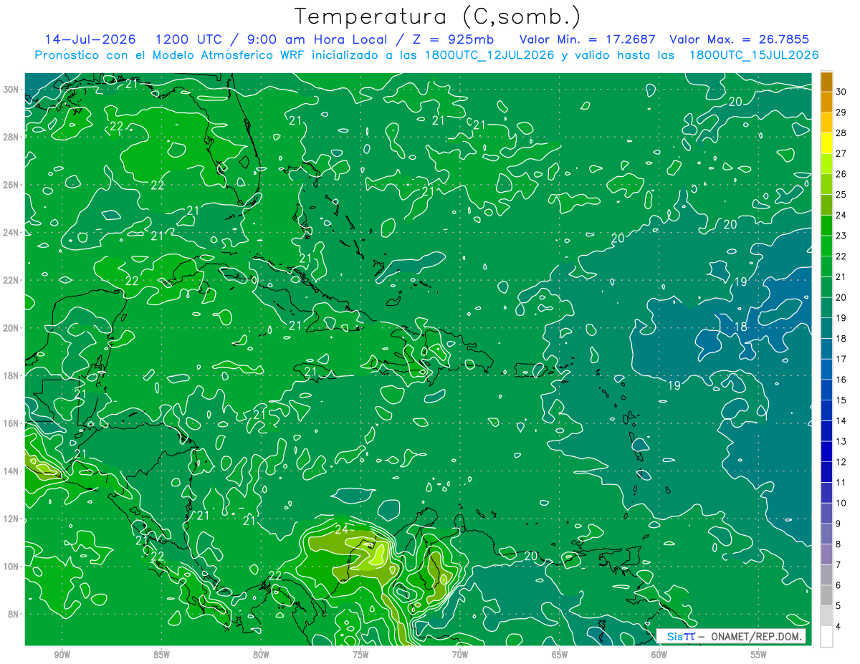This screenshot has height=664, width=860.
Task: Click the "10N" latitude axis label
Action: [11, 567]
